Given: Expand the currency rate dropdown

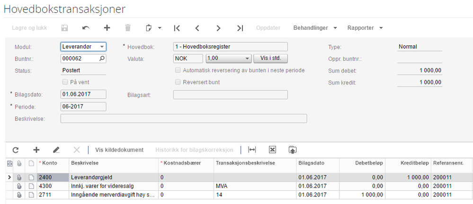Looking at the screenshot, I should [247, 59].
